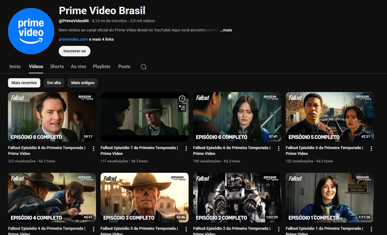Open the three-dot menu for Episode 5
387x235 pixels.
click(371, 148)
